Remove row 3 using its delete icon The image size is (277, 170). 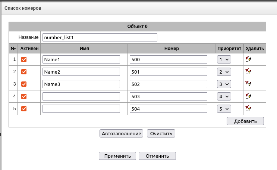(248, 84)
